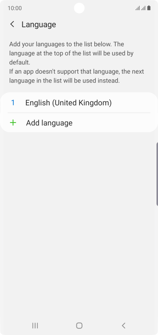Tap the blue number 1 priority indicator
158x335 pixels.
tap(13, 103)
